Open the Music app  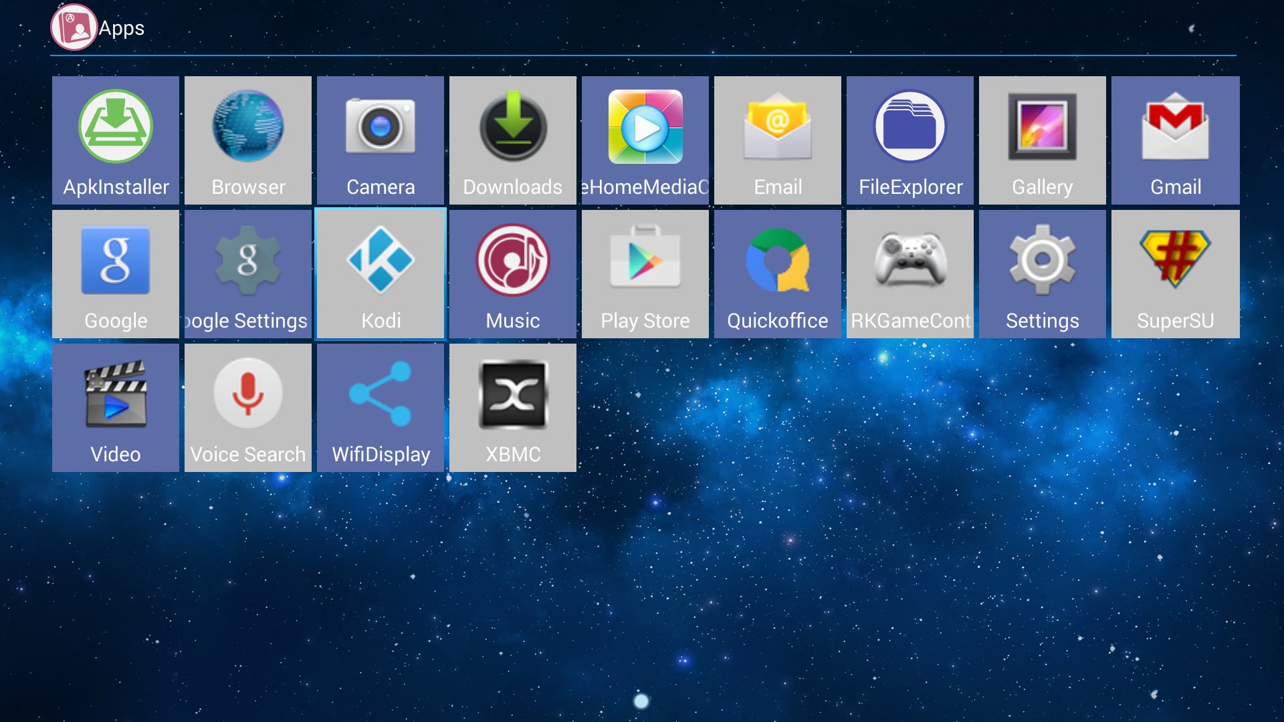pos(513,274)
